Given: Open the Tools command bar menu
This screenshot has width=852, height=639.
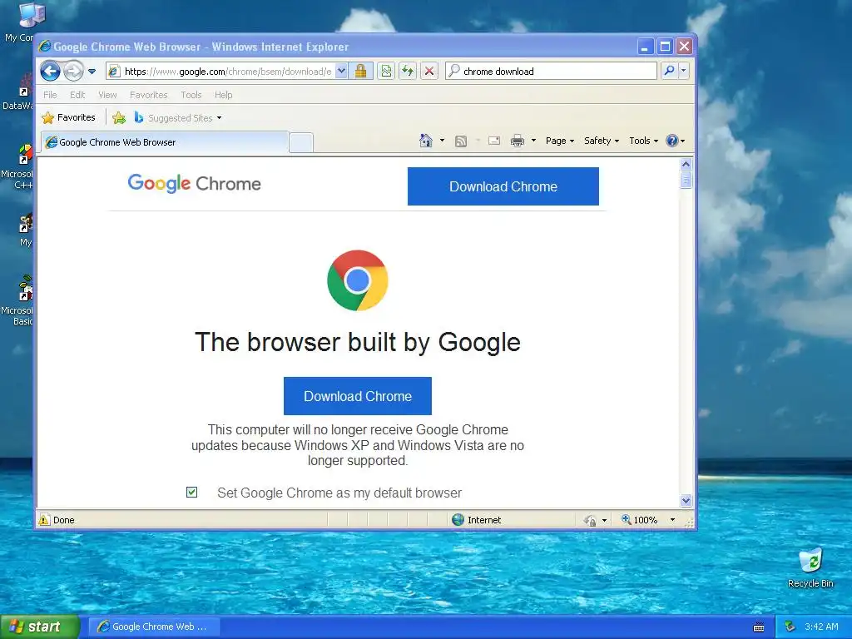Looking at the screenshot, I should tap(643, 141).
